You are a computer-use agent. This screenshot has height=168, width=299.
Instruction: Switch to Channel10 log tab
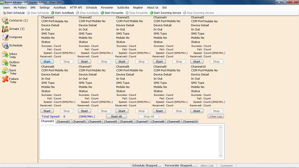pos(190,121)
